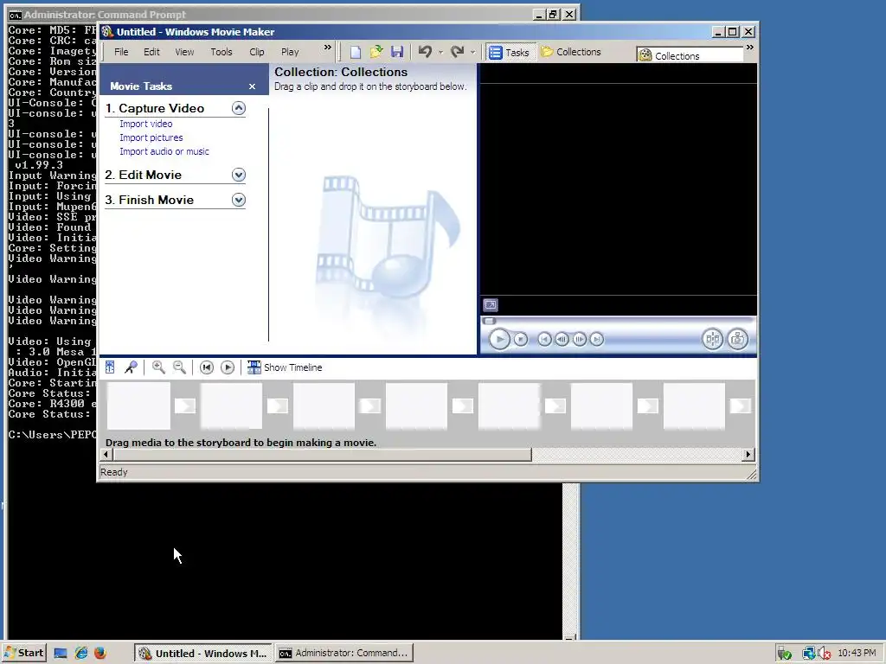Screen dimensions: 886x664
Task: Open the Edit menu
Action: [151, 52]
